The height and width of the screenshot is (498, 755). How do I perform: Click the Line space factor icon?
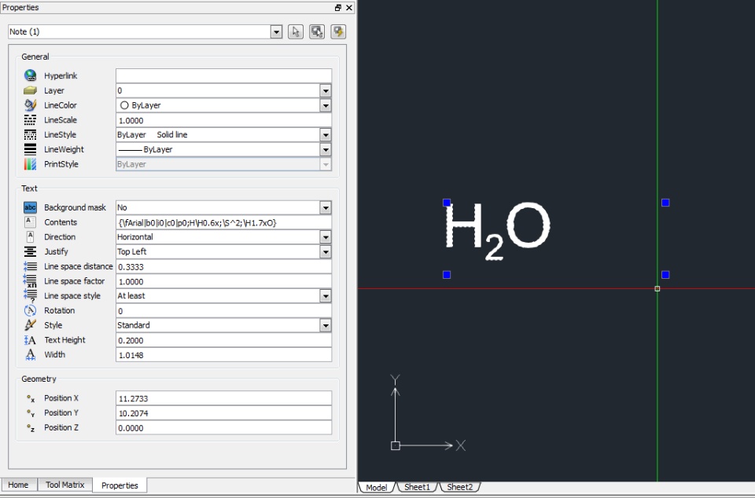(x=31, y=280)
